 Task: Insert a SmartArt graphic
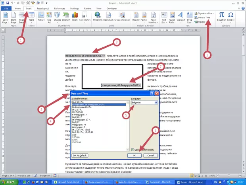[66, 17]
